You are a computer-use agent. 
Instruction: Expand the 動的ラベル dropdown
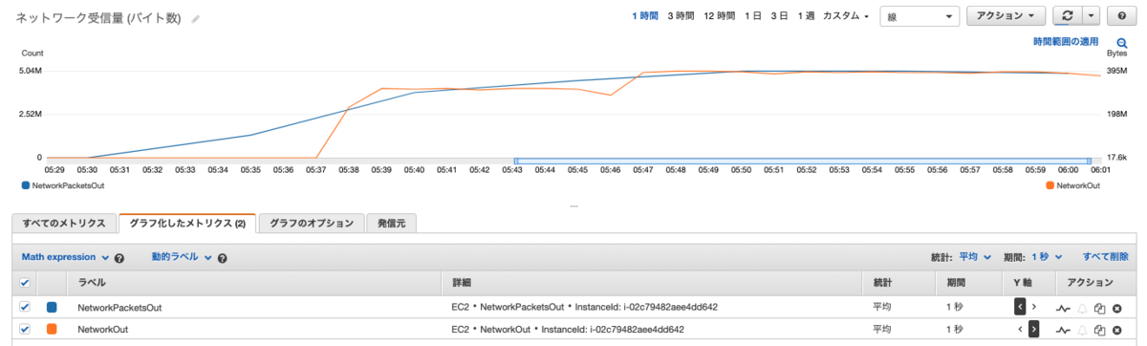tap(182, 257)
